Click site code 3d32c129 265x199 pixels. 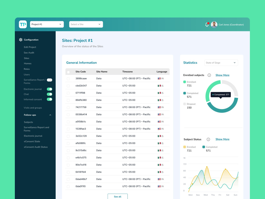pyautogui.click(x=81, y=136)
